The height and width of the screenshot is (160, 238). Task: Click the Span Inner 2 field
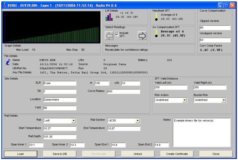(x=77, y=145)
